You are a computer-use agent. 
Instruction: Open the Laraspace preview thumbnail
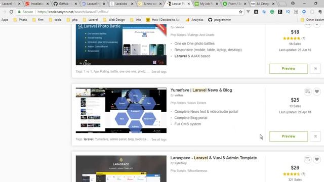[x=121, y=169]
